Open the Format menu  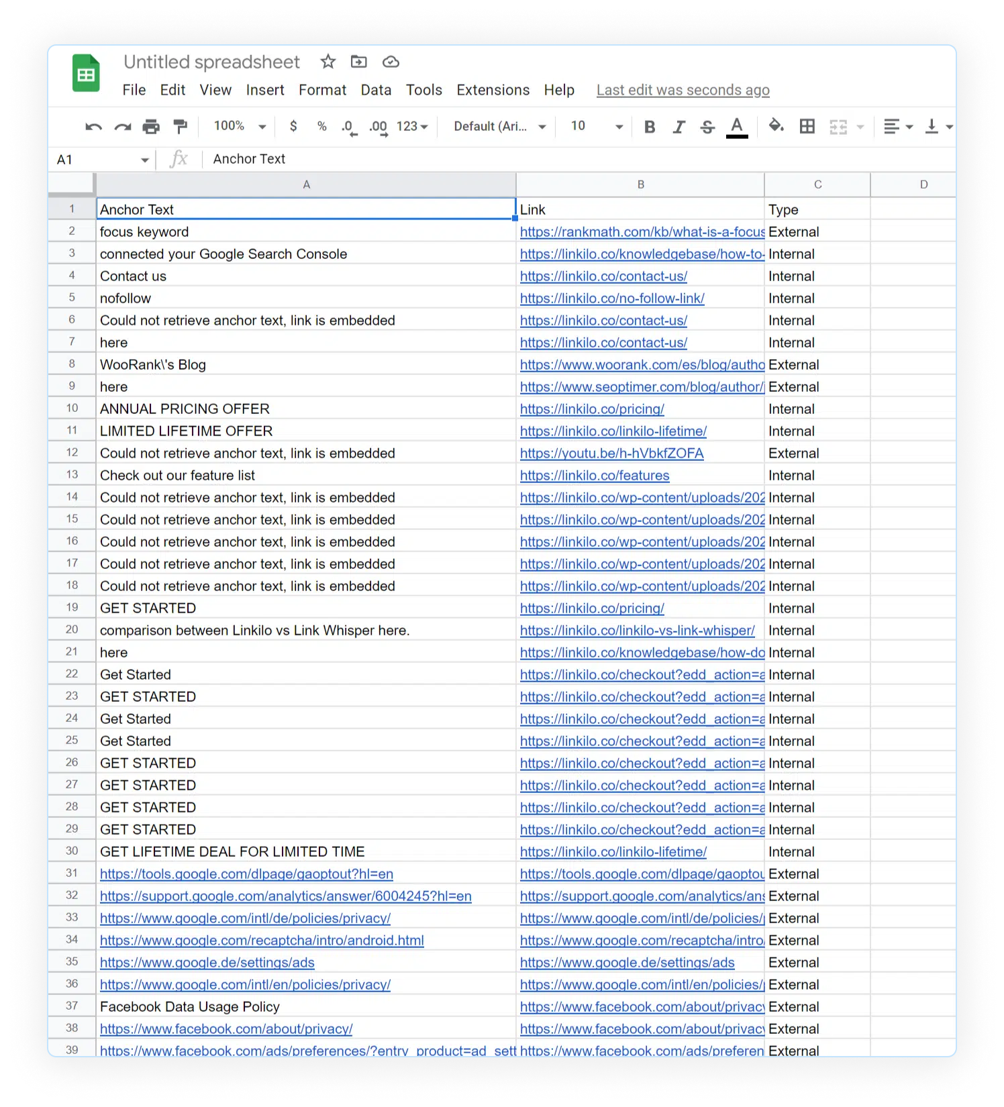click(322, 90)
